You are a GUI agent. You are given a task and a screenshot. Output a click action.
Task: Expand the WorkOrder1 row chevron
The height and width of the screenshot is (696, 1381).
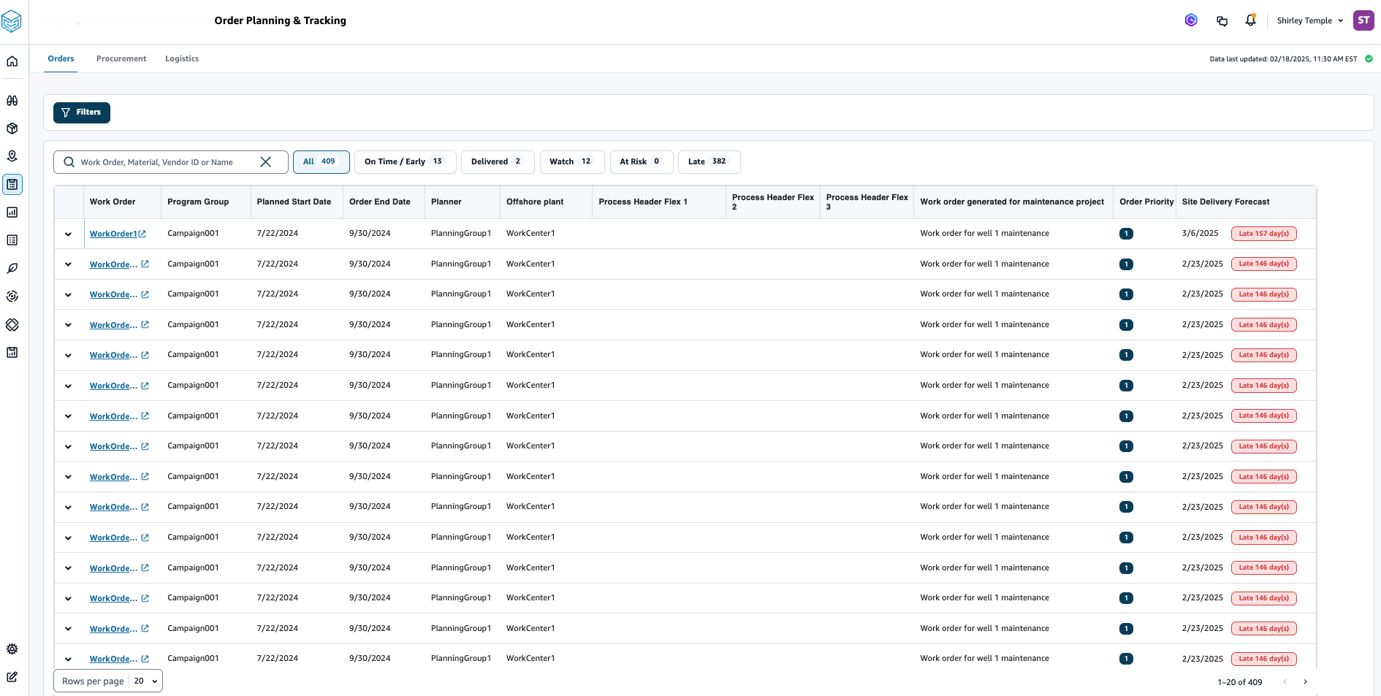click(x=68, y=234)
